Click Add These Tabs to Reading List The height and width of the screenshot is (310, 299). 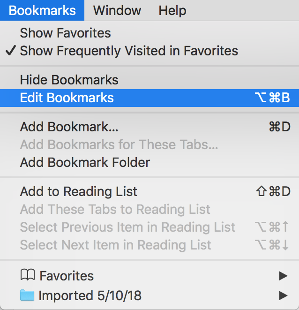click(x=115, y=209)
